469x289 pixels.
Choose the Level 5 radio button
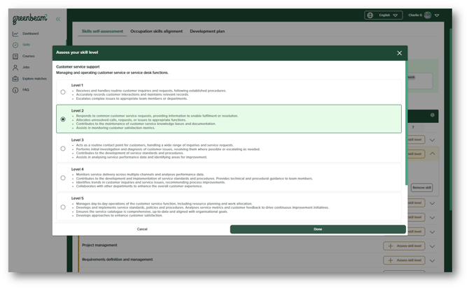(63, 207)
